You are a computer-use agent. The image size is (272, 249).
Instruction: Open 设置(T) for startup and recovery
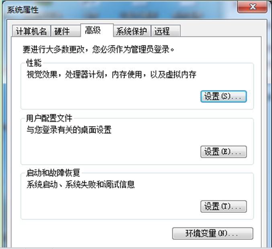click(223, 206)
